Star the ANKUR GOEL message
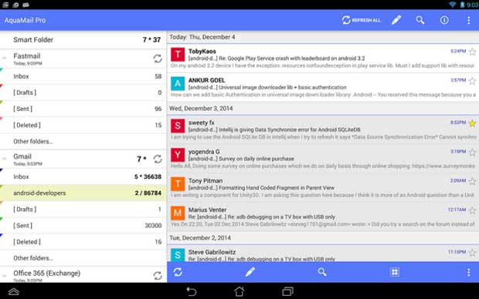 pos(472,81)
